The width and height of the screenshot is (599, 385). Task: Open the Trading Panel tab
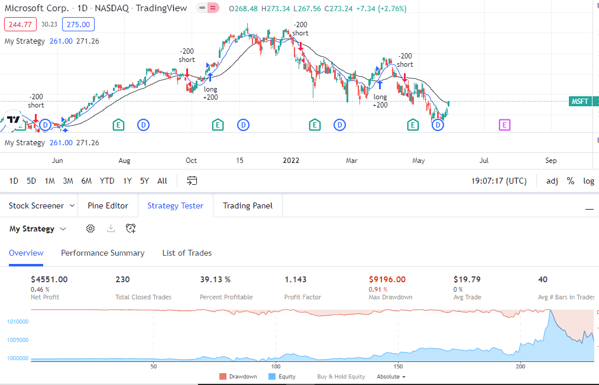[x=248, y=205]
